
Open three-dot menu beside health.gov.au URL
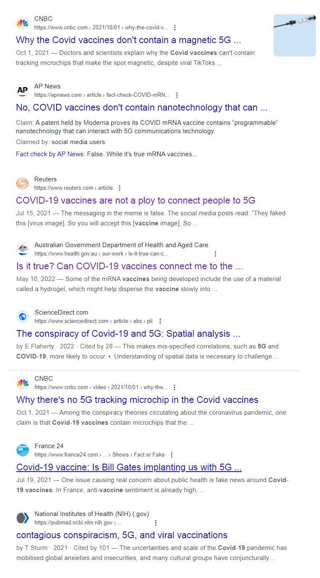point(215,254)
